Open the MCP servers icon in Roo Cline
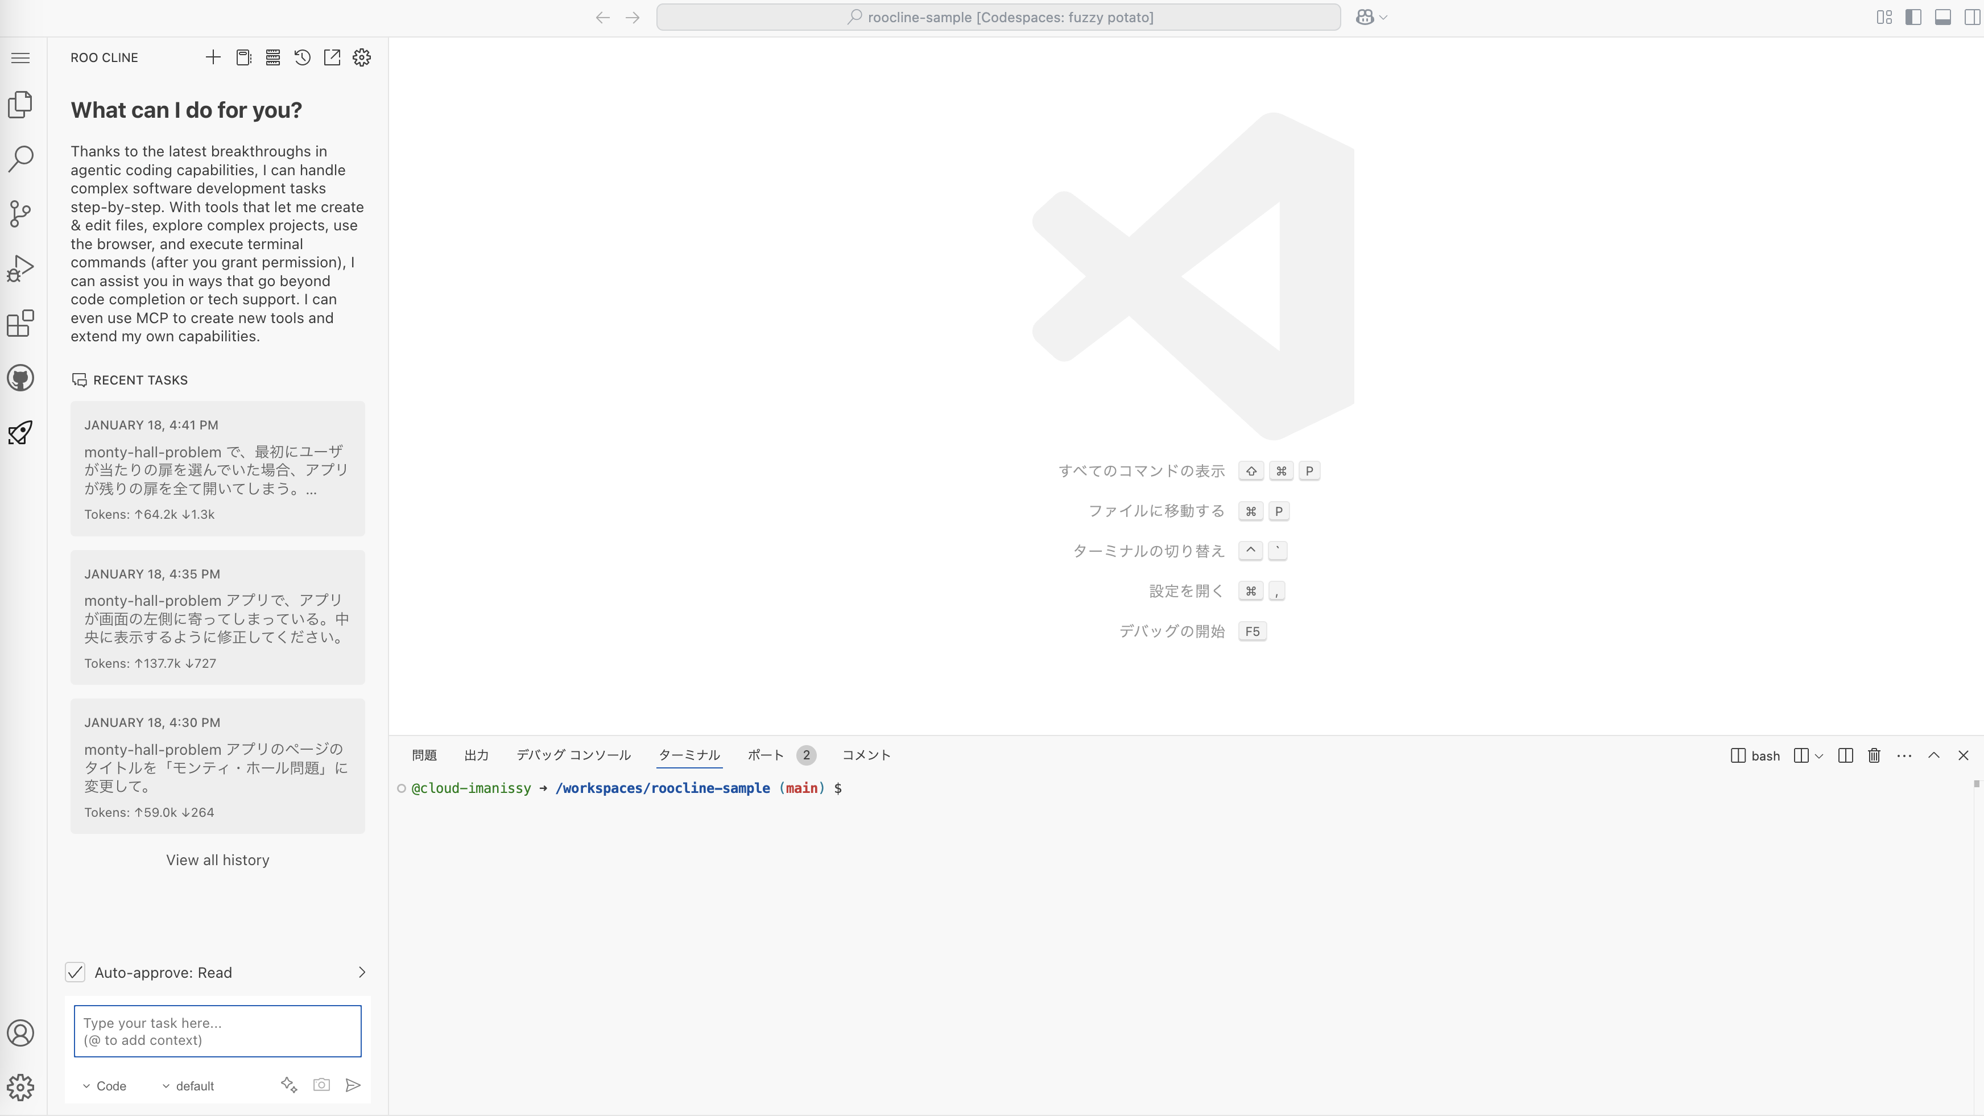Image resolution: width=1984 pixels, height=1116 pixels. click(x=272, y=57)
